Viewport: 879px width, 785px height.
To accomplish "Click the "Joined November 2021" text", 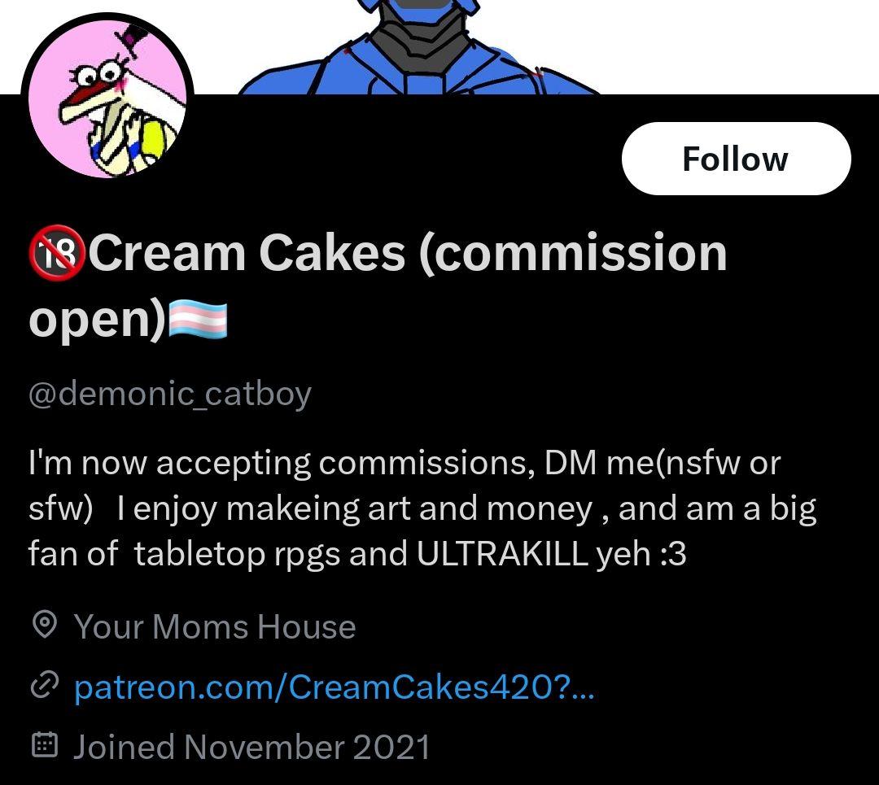I will (x=251, y=746).
